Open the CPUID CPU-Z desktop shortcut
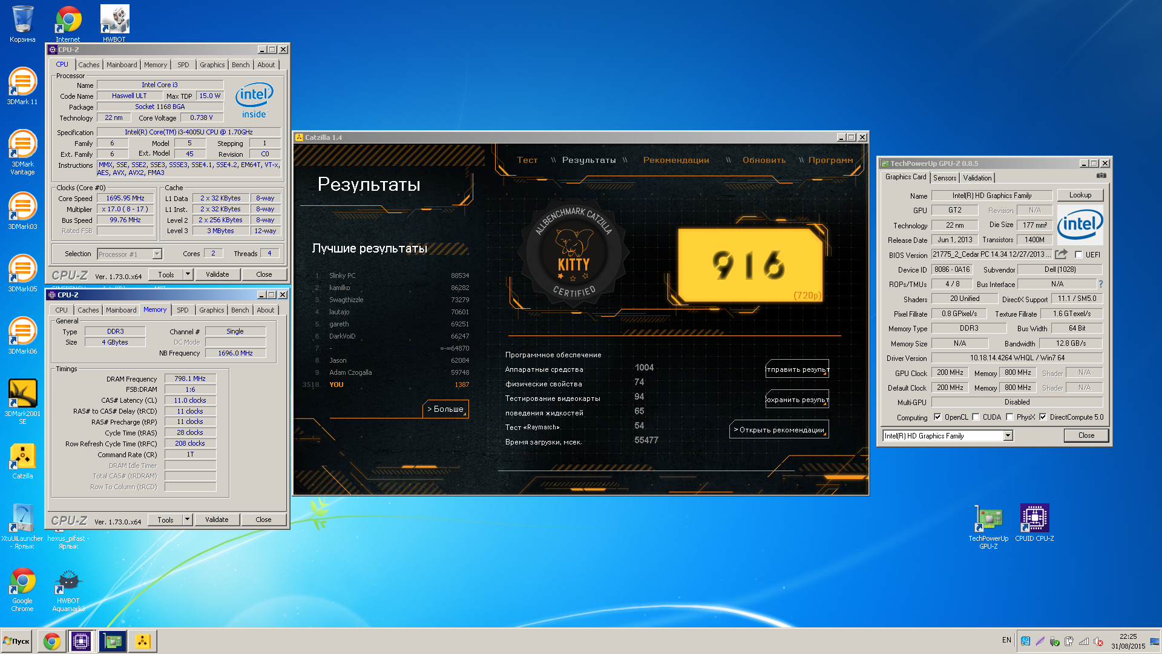1162x654 pixels. pos(1034,523)
